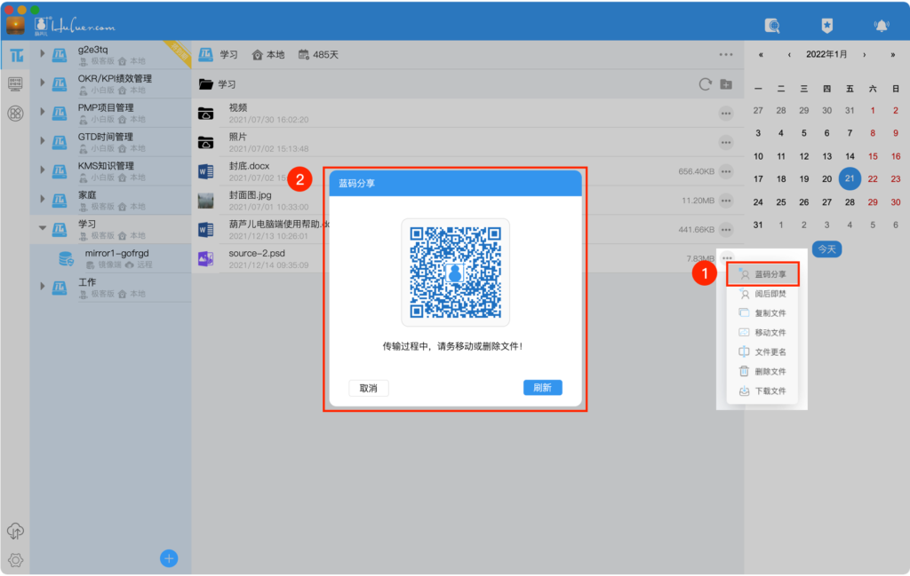910x576 pixels.
Task: Click the mirror1-gofrgd database icon
Action: [66, 258]
